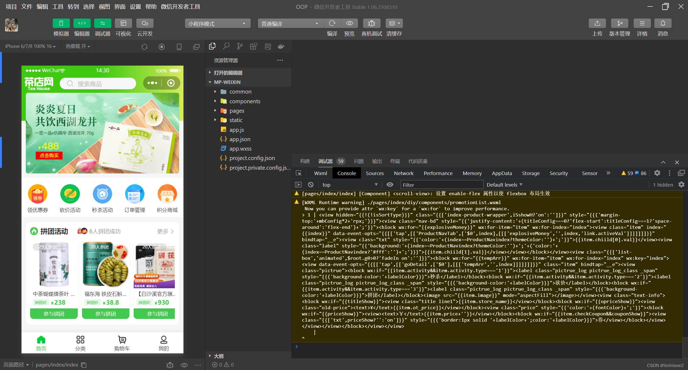Open the search icon in sidebar
The height and width of the screenshot is (370, 688).
click(226, 46)
